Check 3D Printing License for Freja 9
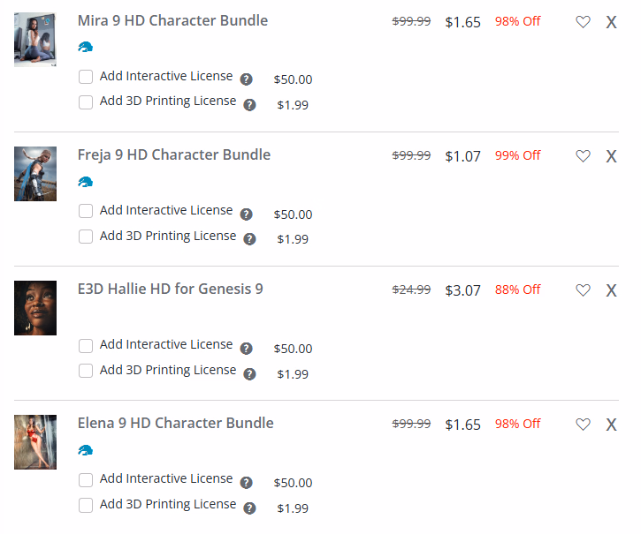The height and width of the screenshot is (534, 641). [86, 237]
